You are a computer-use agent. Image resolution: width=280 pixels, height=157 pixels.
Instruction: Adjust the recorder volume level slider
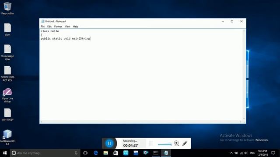tap(164, 144)
